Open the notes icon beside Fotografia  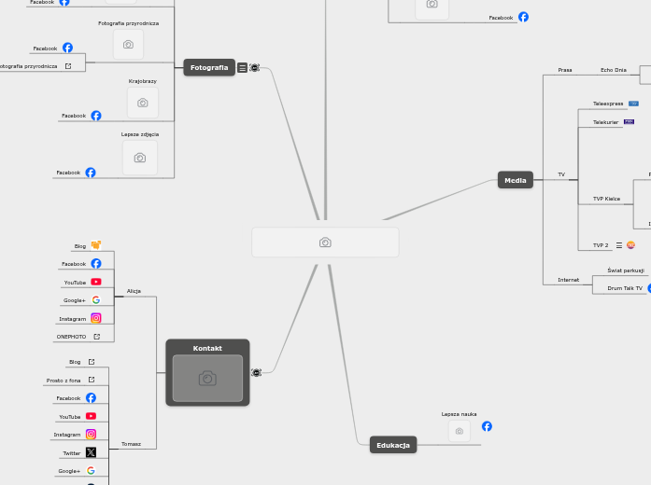click(243, 68)
